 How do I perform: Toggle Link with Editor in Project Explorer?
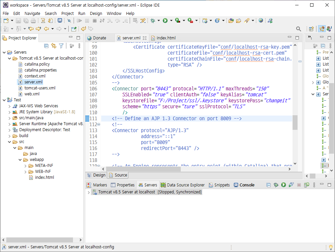pos(54,46)
